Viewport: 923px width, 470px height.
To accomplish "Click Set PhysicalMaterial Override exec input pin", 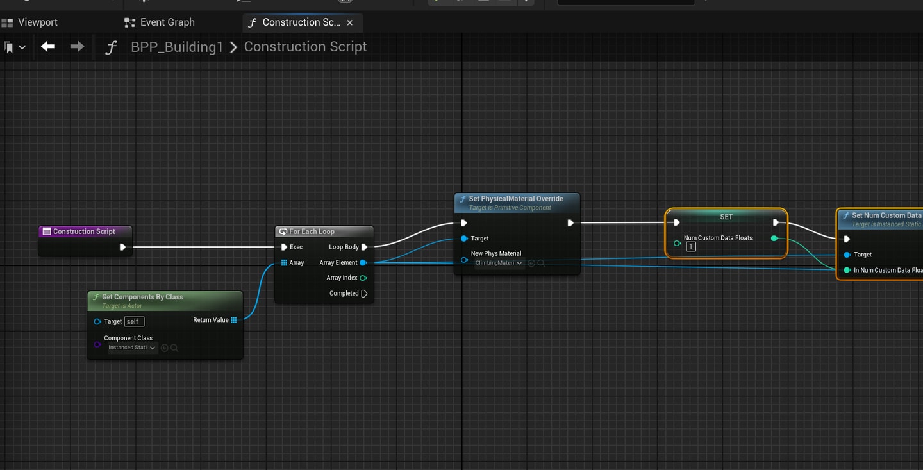I will coord(465,223).
